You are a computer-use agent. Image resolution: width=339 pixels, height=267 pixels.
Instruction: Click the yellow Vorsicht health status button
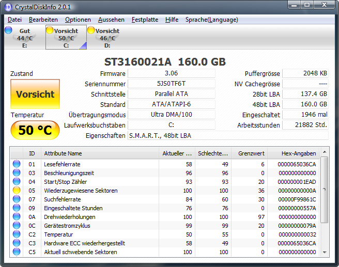[35, 94]
